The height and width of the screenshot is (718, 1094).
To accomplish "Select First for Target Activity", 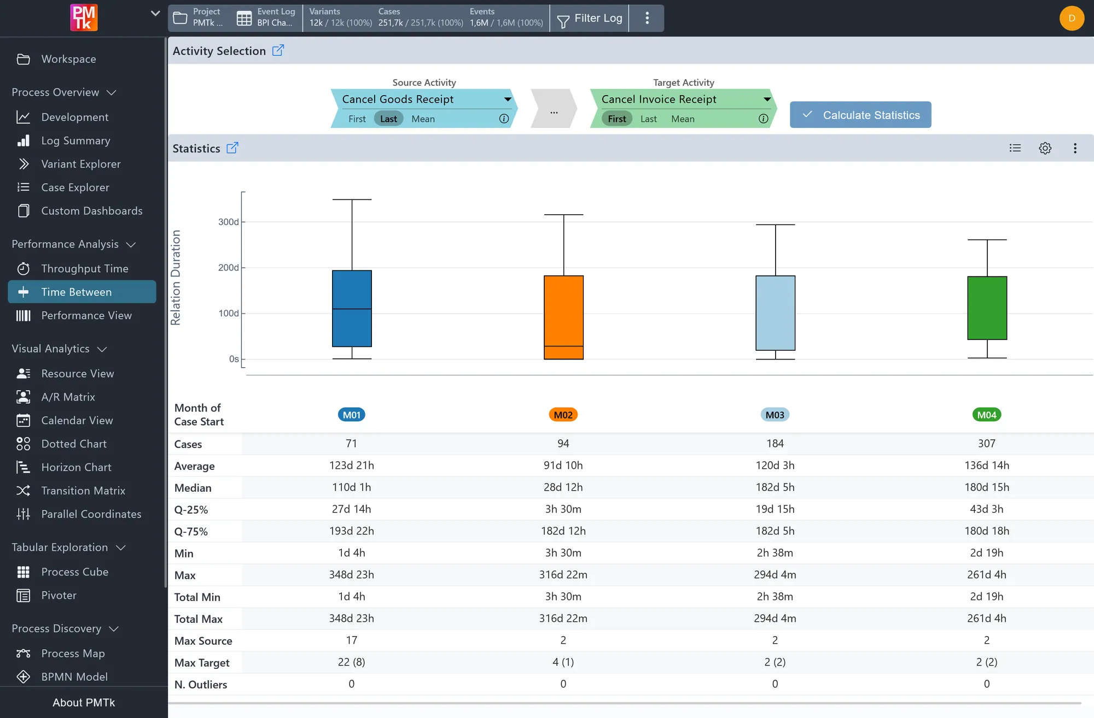I will 616,119.
